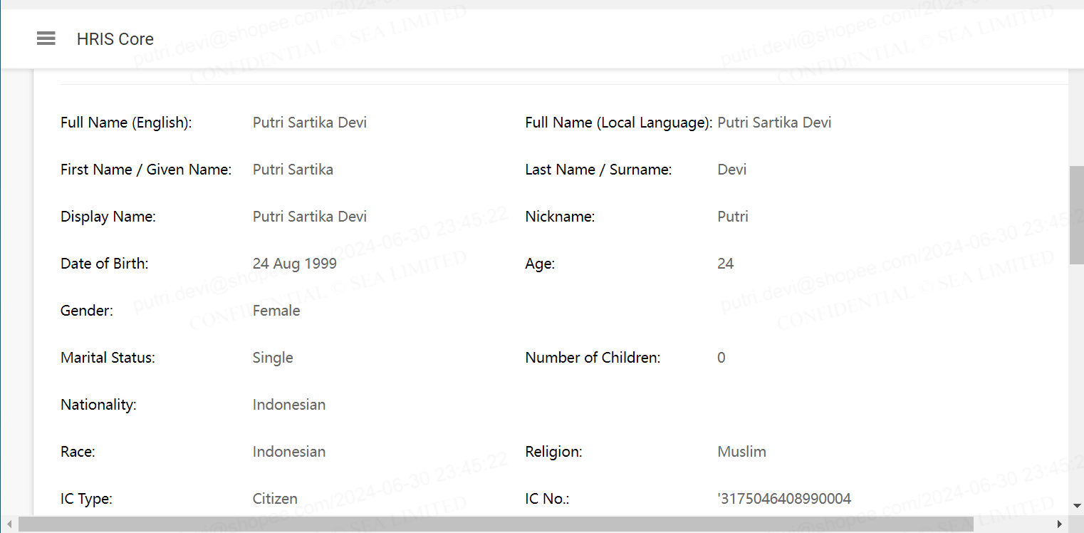This screenshot has width=1084, height=533.
Task: Click the Date of Birth value 24 Aug 1999
Action: [x=295, y=264]
